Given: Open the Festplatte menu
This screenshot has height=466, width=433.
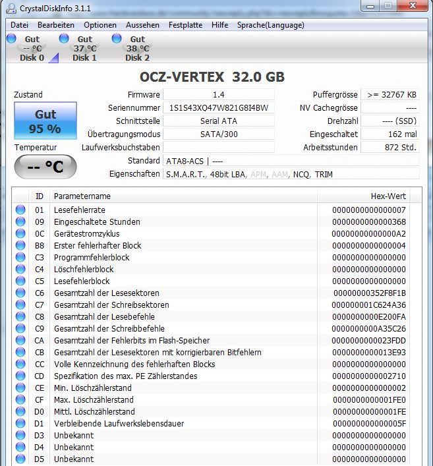Looking at the screenshot, I should pyautogui.click(x=185, y=25).
